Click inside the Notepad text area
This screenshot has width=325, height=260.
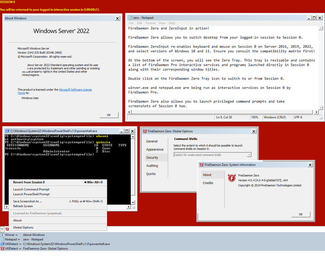(223, 68)
